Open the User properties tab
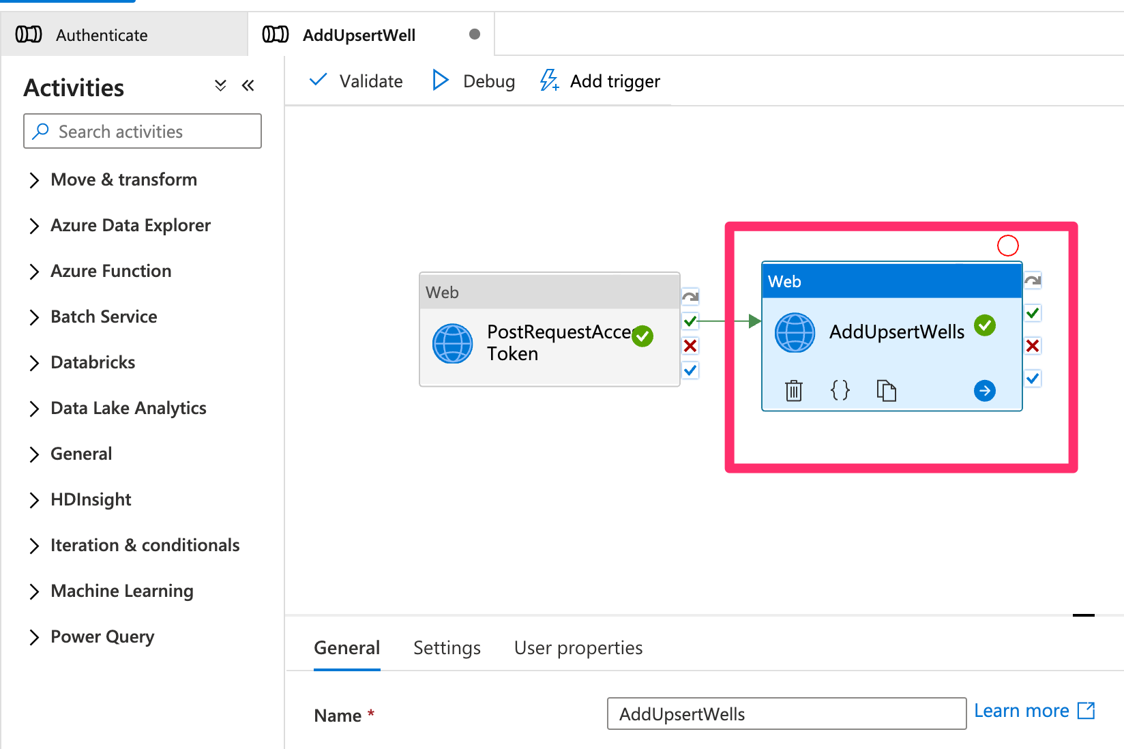This screenshot has width=1124, height=749. [578, 647]
